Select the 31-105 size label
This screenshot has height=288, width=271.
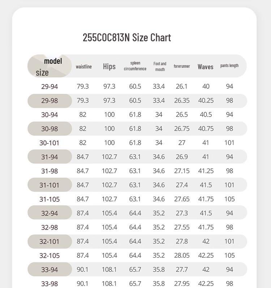coord(50,199)
